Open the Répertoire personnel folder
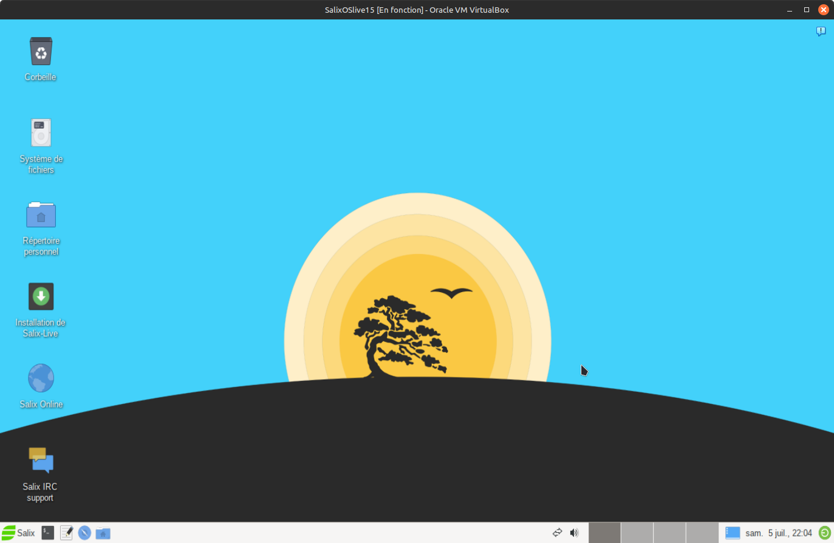The height and width of the screenshot is (543, 834). pyautogui.click(x=41, y=215)
